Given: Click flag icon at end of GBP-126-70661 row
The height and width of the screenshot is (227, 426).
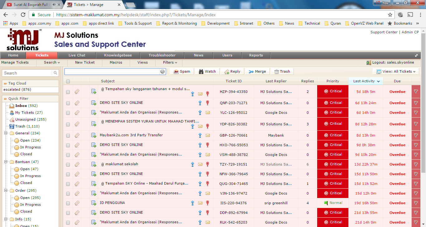Looking at the screenshot, I should [416, 135].
